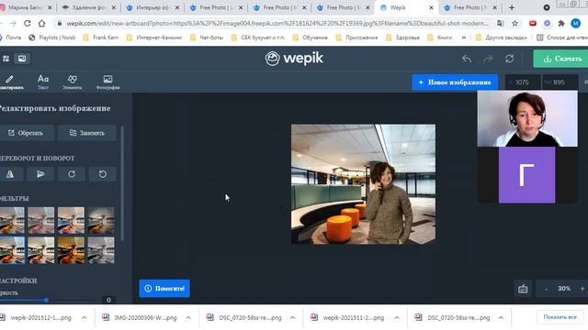Zoom out with the minus button
This screenshot has height=330, width=588.
[x=546, y=289]
